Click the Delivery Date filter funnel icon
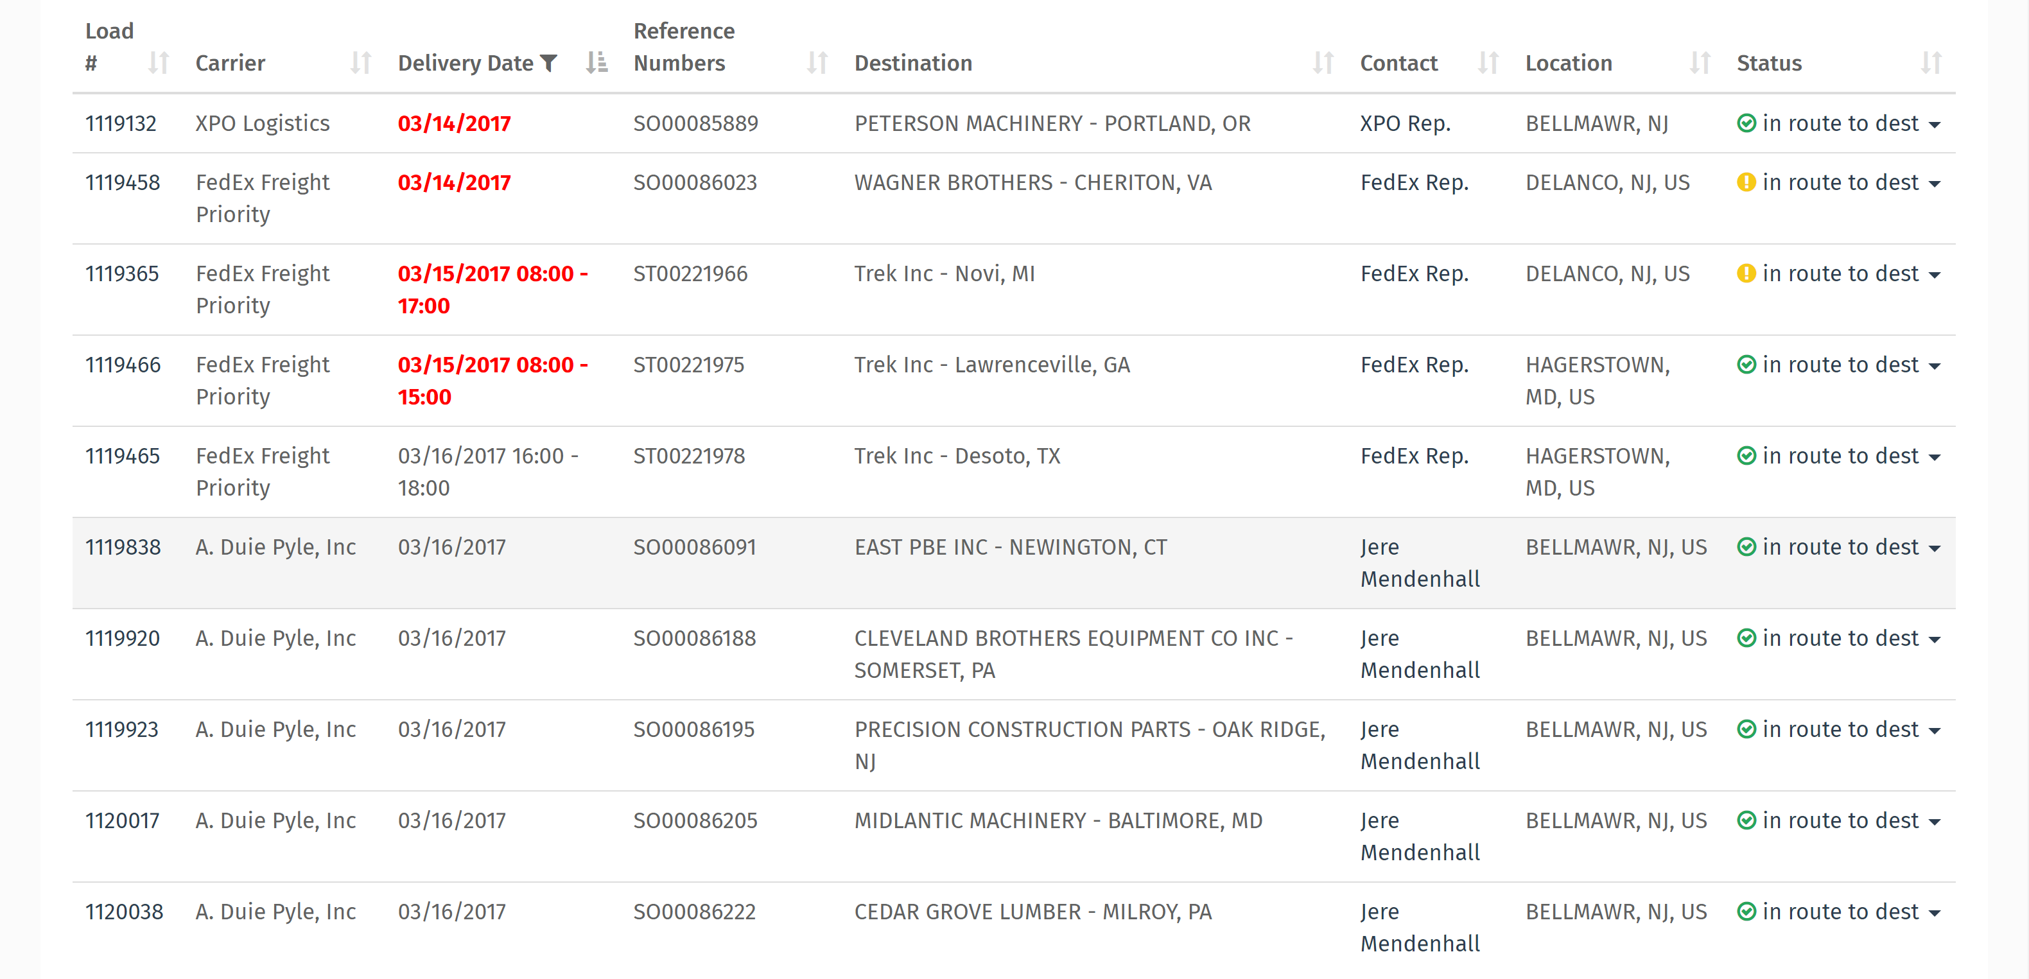Viewport: 2029px width, 979px height. tap(549, 63)
